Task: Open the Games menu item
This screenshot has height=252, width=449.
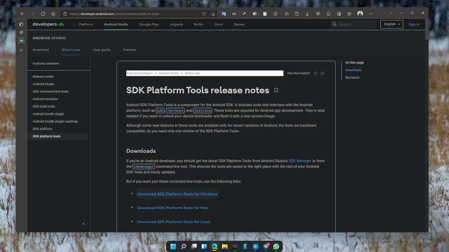Action: pyautogui.click(x=239, y=24)
